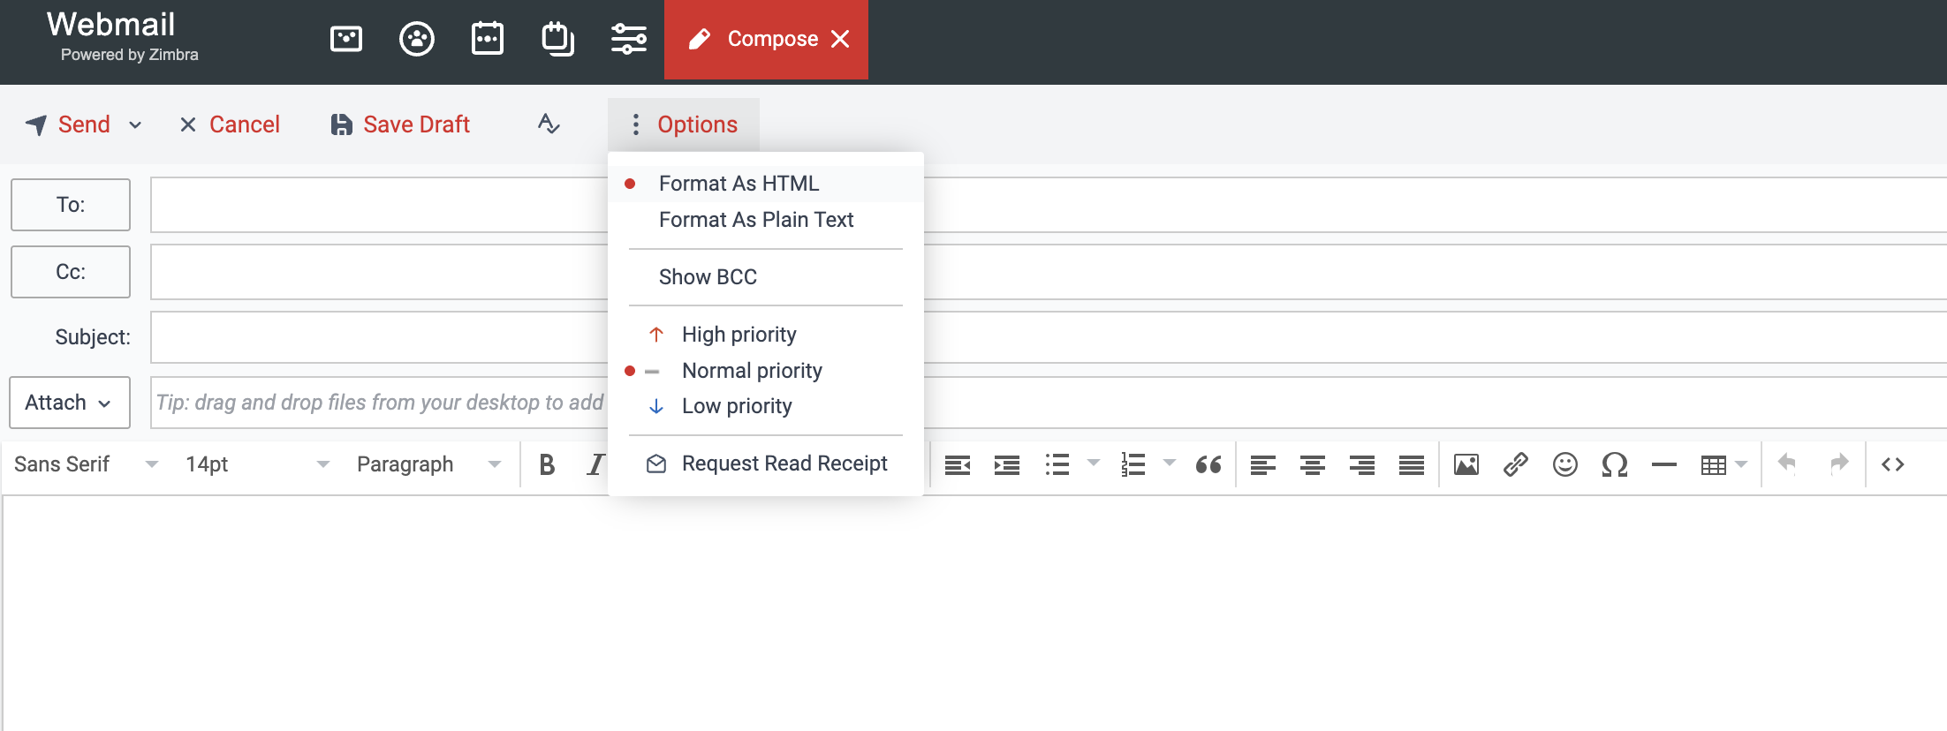Focus the Subject field
The image size is (1947, 731).
click(x=1049, y=337)
